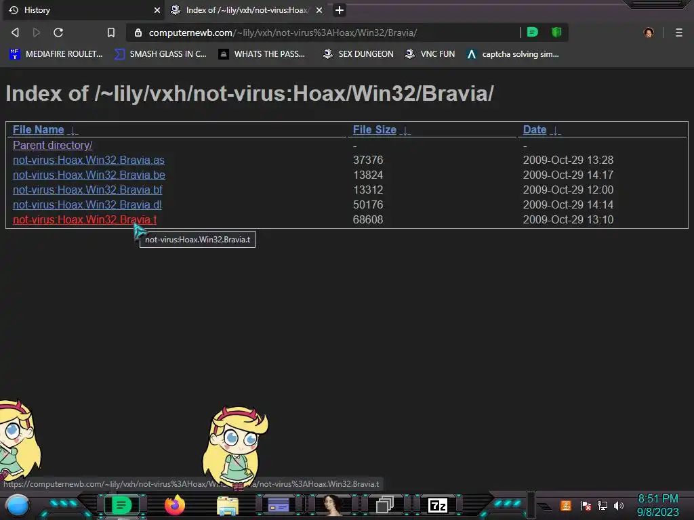Reload the page with the refresh icon
This screenshot has width=694, height=520.
click(58, 32)
